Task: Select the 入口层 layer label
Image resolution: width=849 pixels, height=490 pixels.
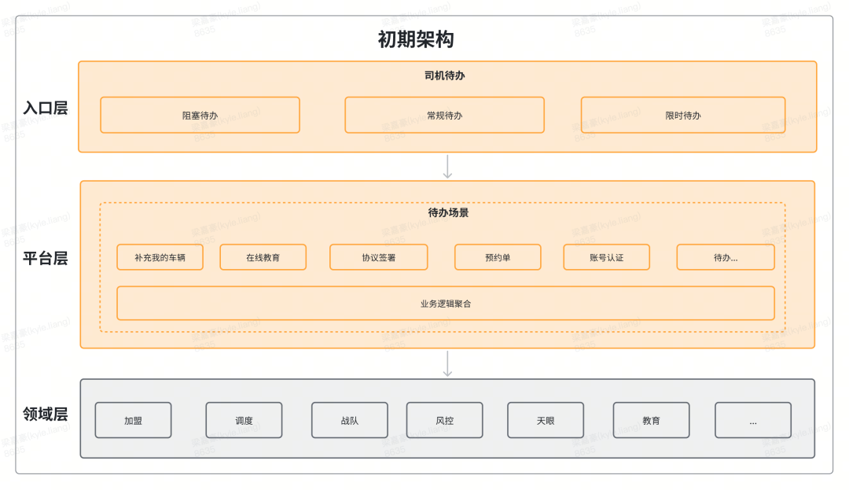Action: click(x=46, y=108)
